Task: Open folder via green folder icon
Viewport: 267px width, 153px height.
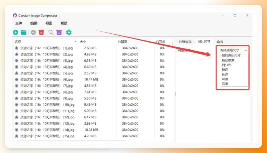Action: [x=24, y=32]
